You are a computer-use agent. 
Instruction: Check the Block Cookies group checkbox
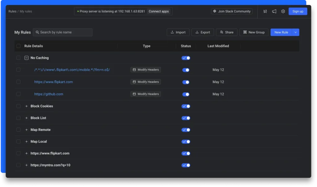coord(18,106)
